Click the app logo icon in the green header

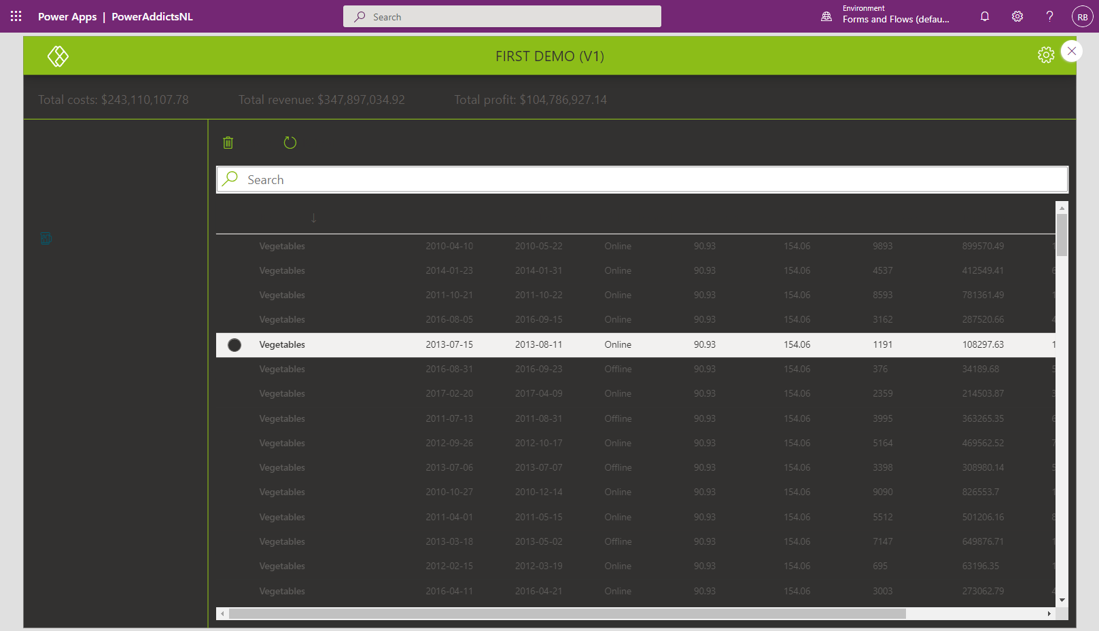(58, 56)
